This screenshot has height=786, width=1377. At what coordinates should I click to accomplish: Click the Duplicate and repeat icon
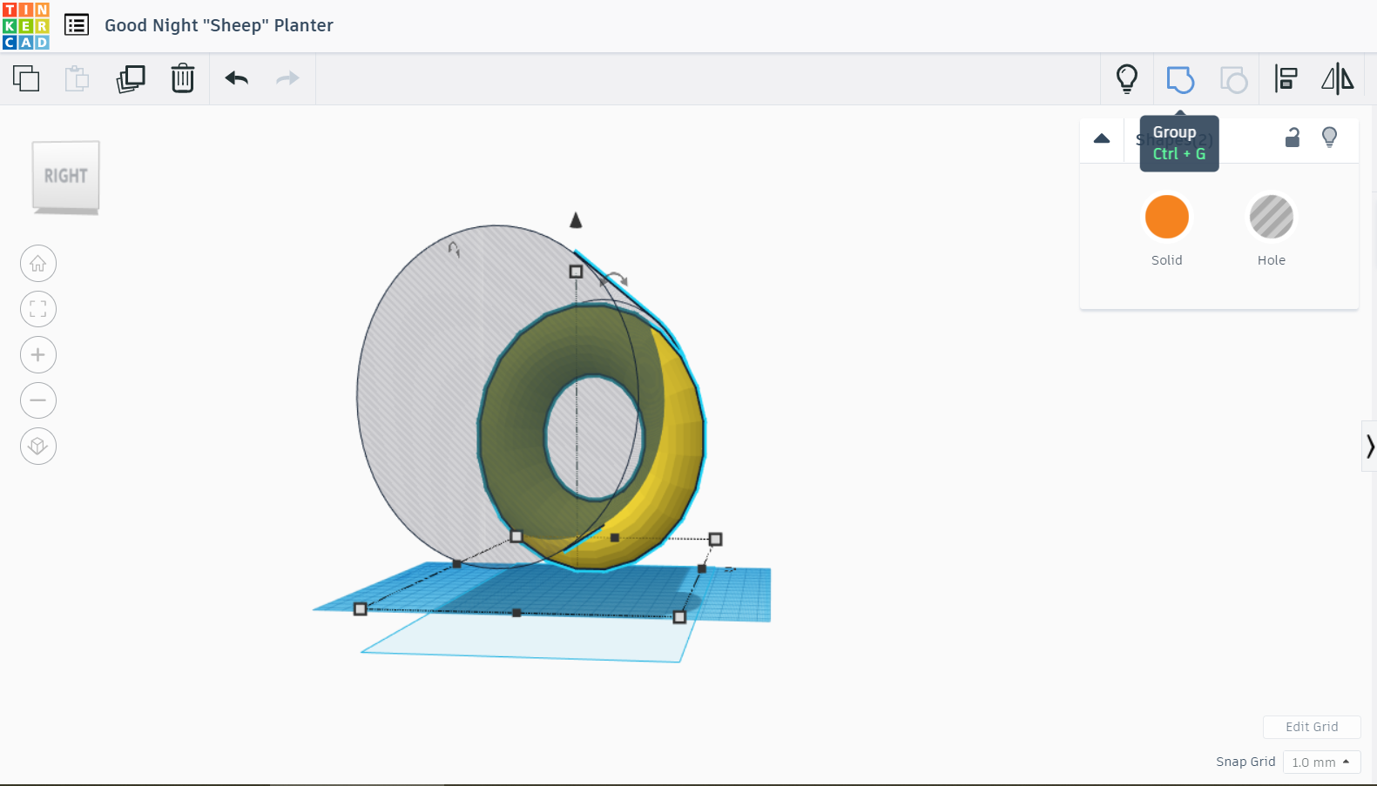[131, 78]
